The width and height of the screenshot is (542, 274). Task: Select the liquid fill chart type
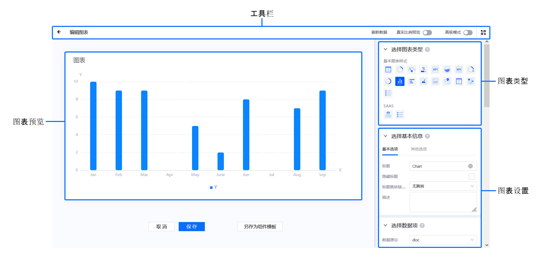click(447, 69)
